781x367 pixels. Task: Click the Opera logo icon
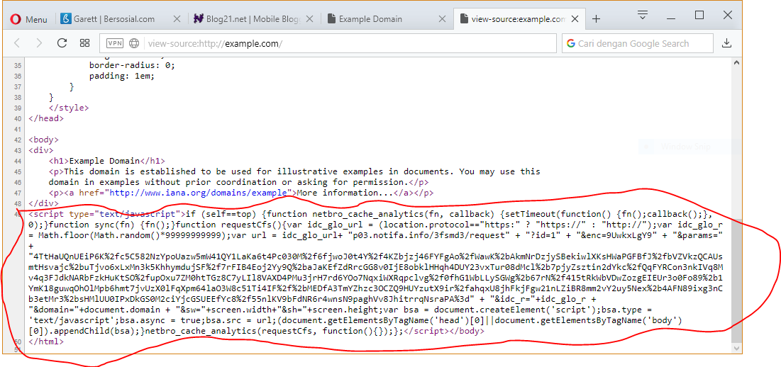click(x=15, y=19)
